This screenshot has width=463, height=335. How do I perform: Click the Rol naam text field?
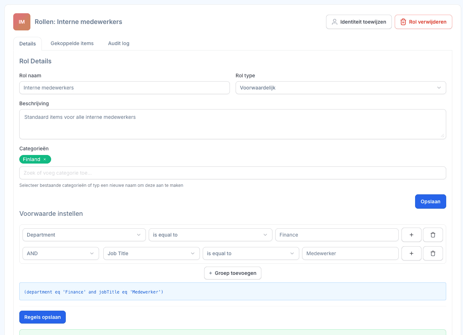(124, 88)
